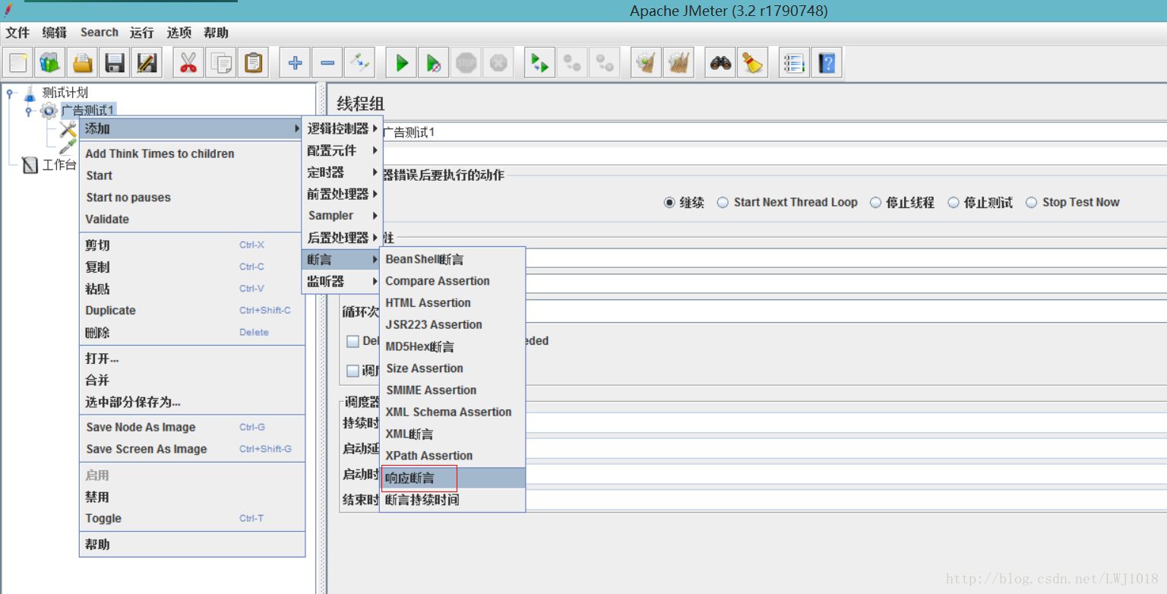Select the 停止测试 radio button
1167x594 pixels.
(x=954, y=203)
